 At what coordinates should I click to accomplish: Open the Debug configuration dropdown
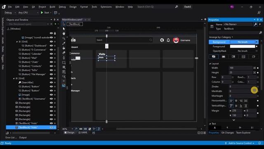coord(10,12)
